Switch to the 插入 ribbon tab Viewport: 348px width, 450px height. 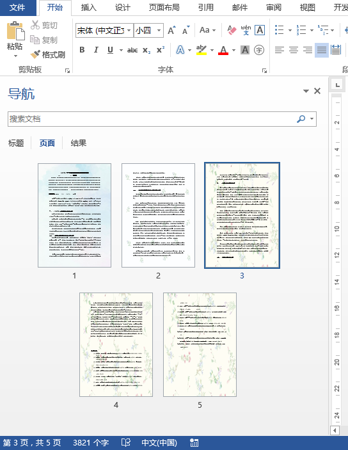click(x=89, y=8)
